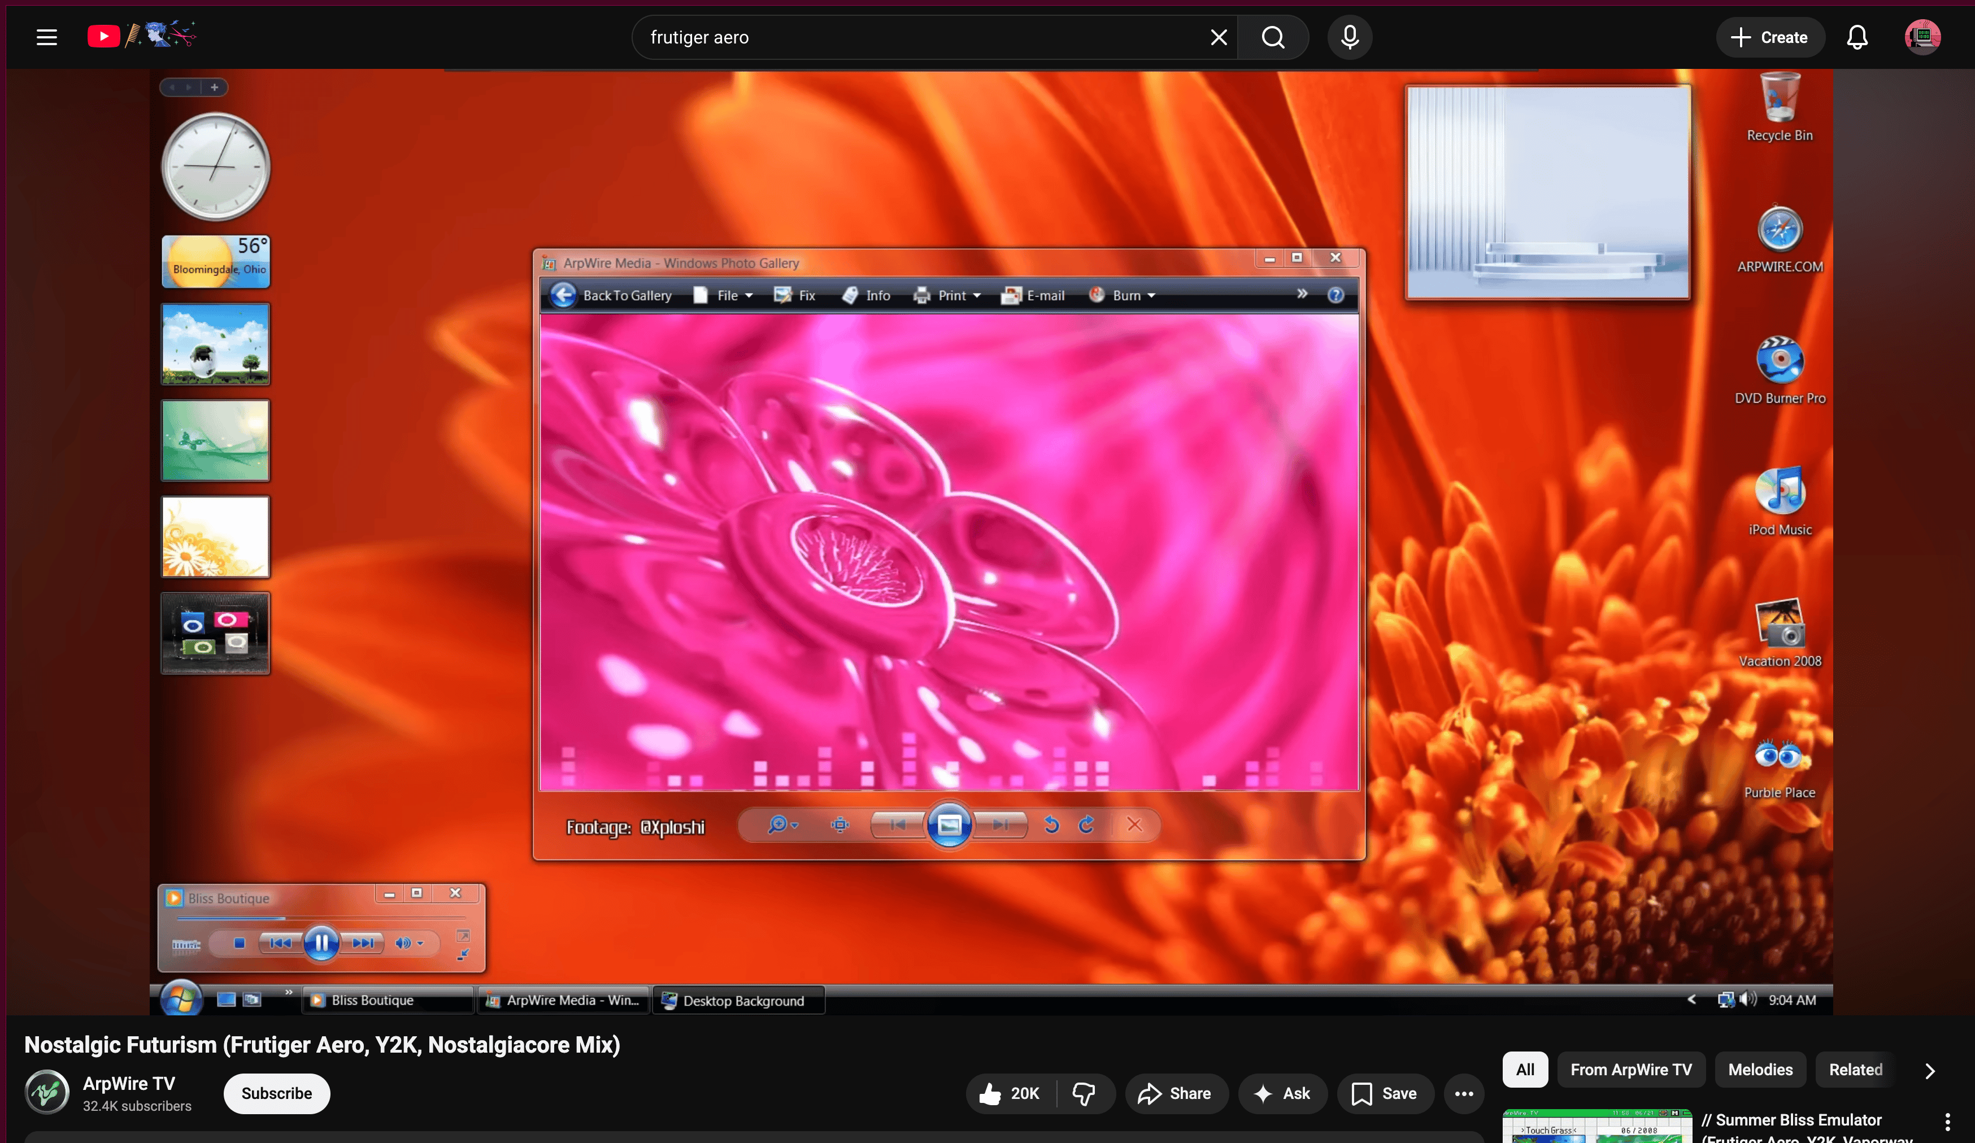This screenshot has width=1975, height=1143.
Task: Subscribe to ArpWire TV
Action: point(277,1093)
